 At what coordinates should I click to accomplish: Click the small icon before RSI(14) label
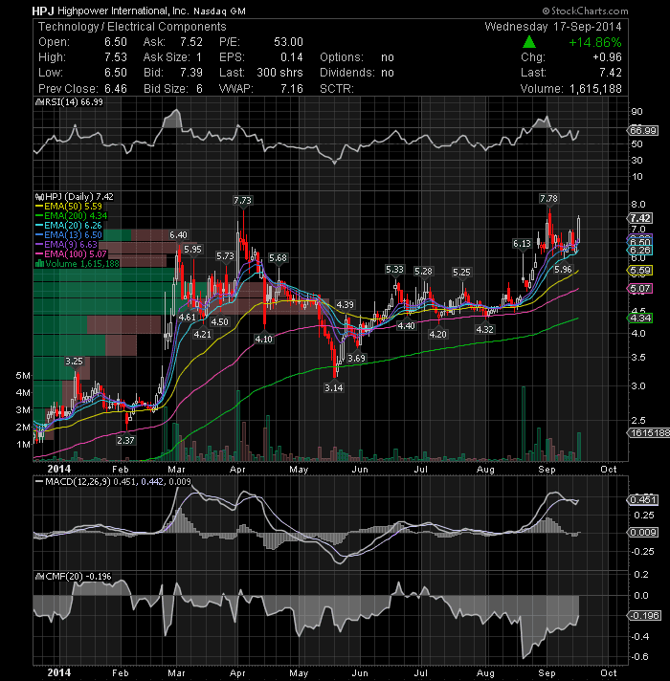(39, 102)
